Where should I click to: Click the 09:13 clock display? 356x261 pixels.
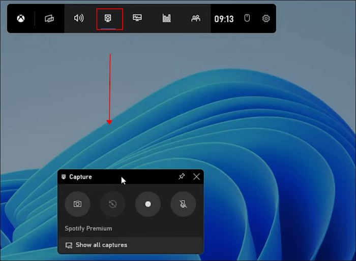point(224,19)
